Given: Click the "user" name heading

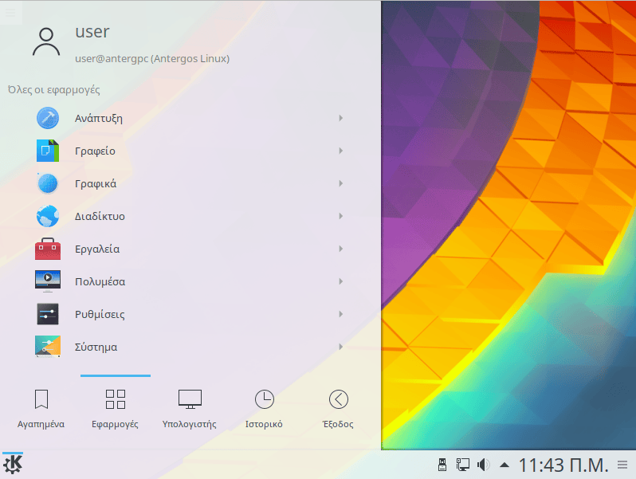Looking at the screenshot, I should coord(92,32).
